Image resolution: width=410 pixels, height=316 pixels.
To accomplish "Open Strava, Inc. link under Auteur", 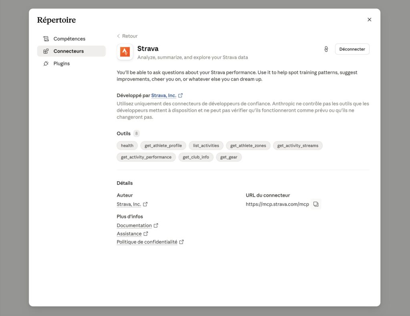I will click(x=129, y=204).
